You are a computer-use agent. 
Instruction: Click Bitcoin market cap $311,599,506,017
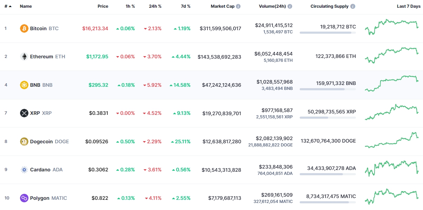tap(221, 28)
